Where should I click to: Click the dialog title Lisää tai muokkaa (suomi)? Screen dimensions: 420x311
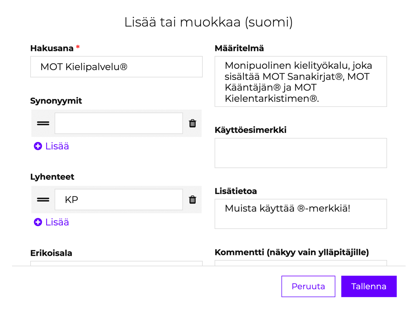pyautogui.click(x=209, y=22)
